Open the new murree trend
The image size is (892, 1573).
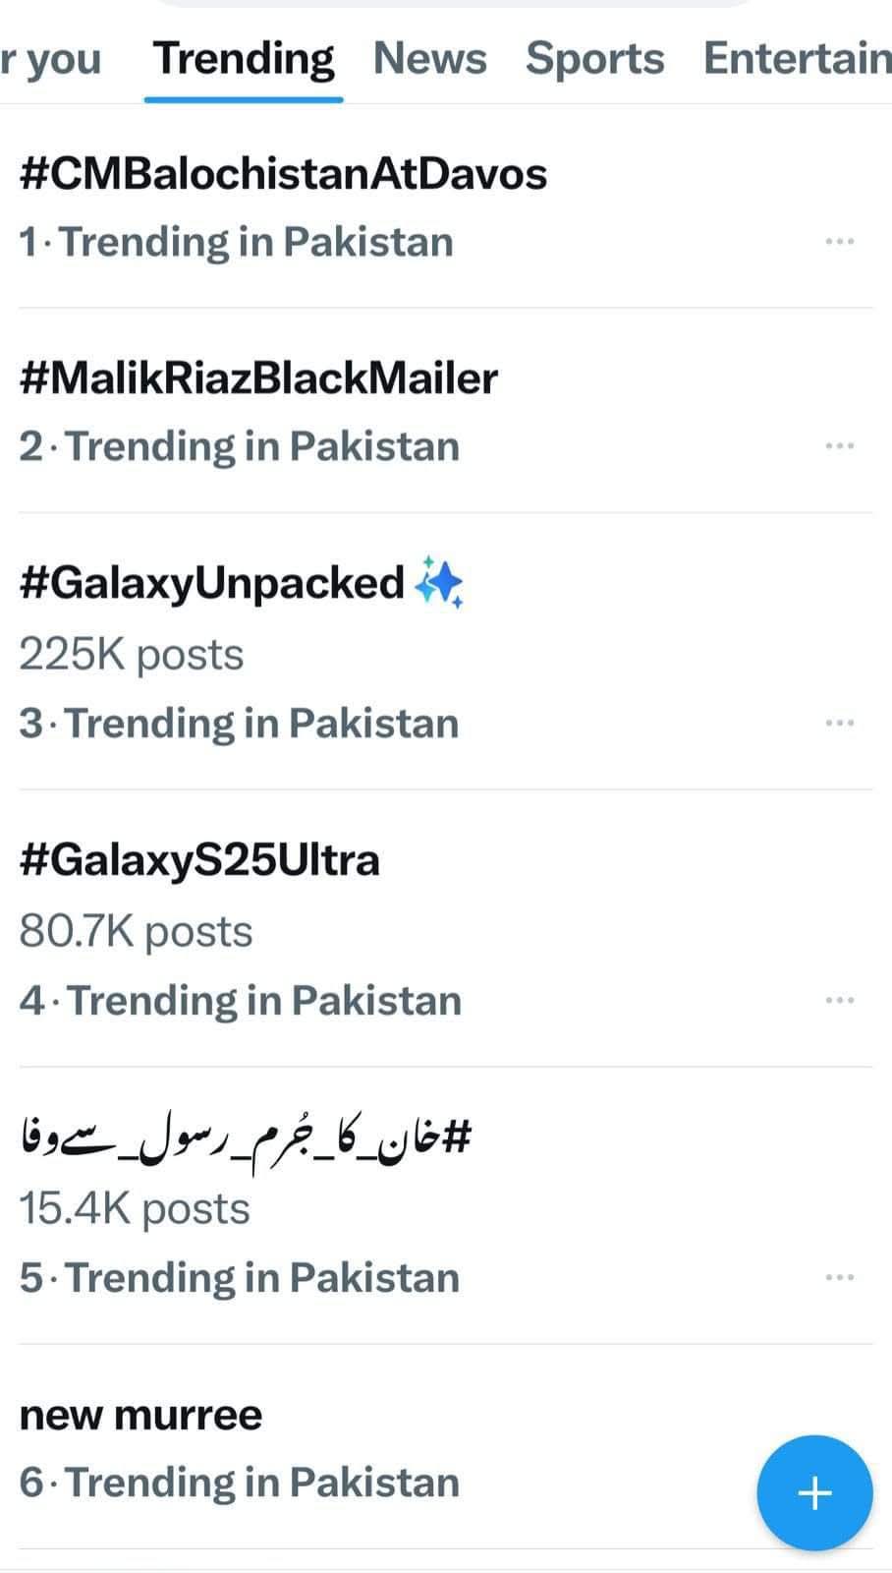(141, 1416)
